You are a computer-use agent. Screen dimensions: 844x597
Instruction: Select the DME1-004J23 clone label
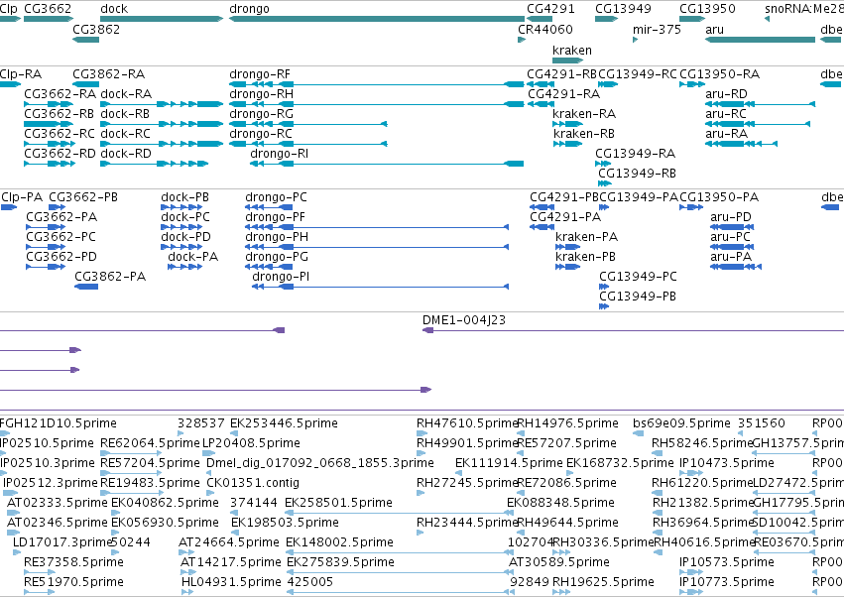coord(464,319)
